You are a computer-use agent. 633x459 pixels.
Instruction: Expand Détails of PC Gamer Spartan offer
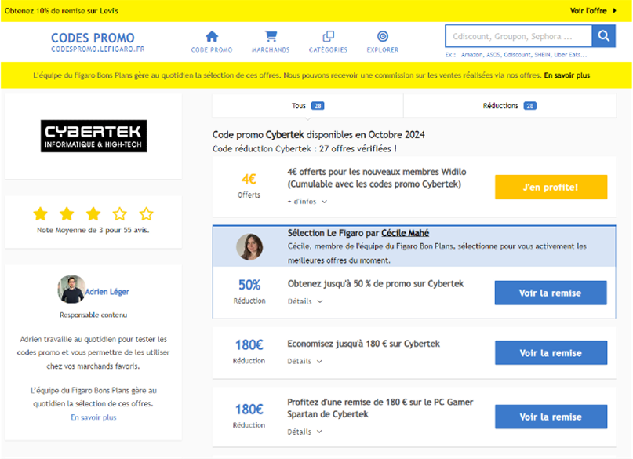305,432
